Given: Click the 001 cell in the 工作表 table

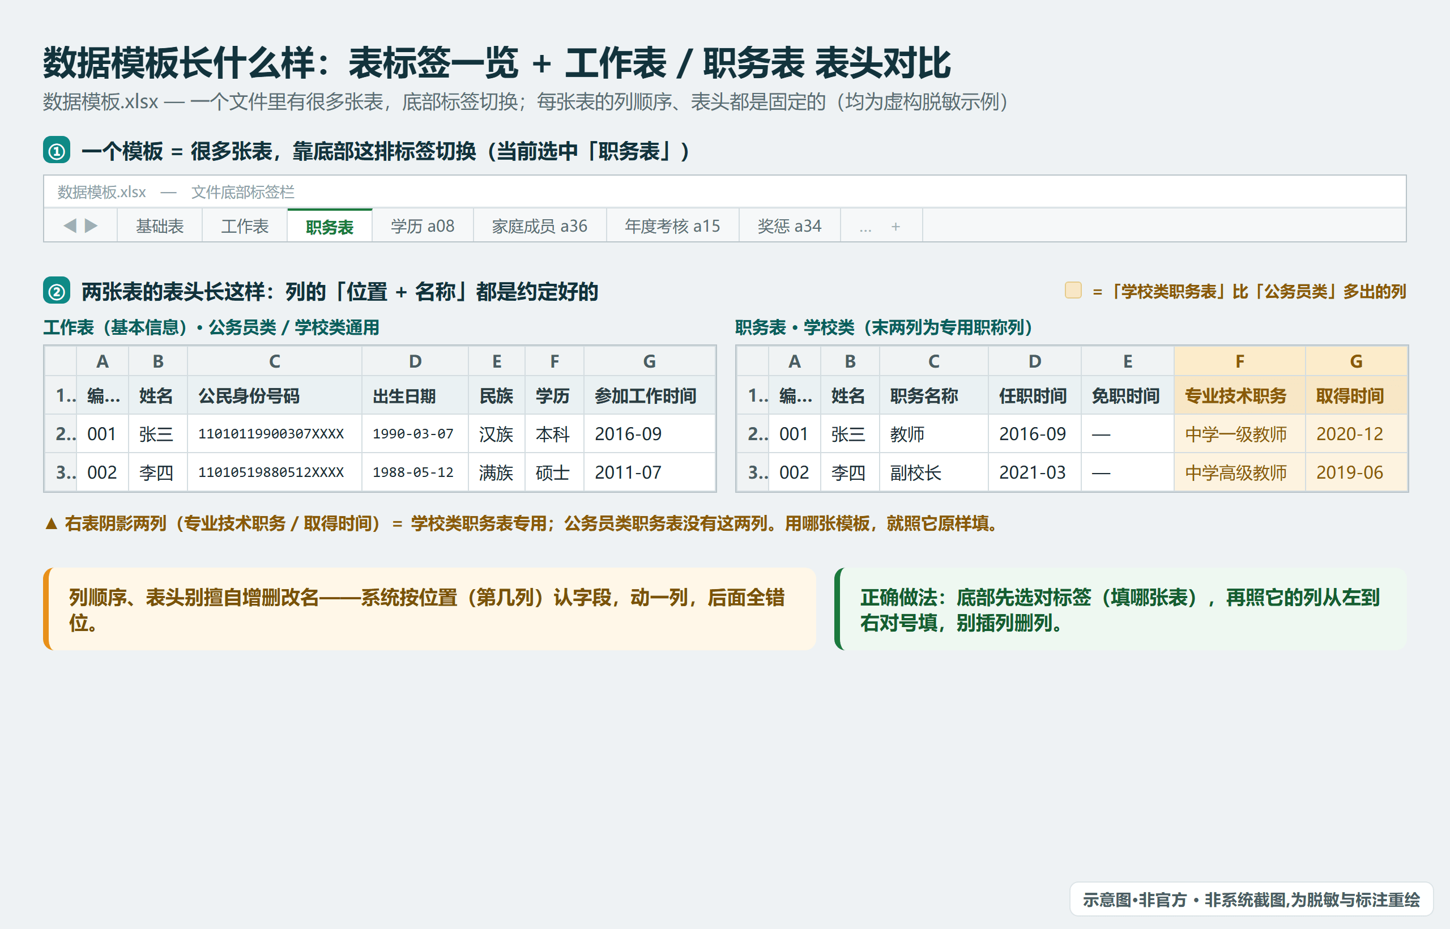Looking at the screenshot, I should (x=103, y=434).
